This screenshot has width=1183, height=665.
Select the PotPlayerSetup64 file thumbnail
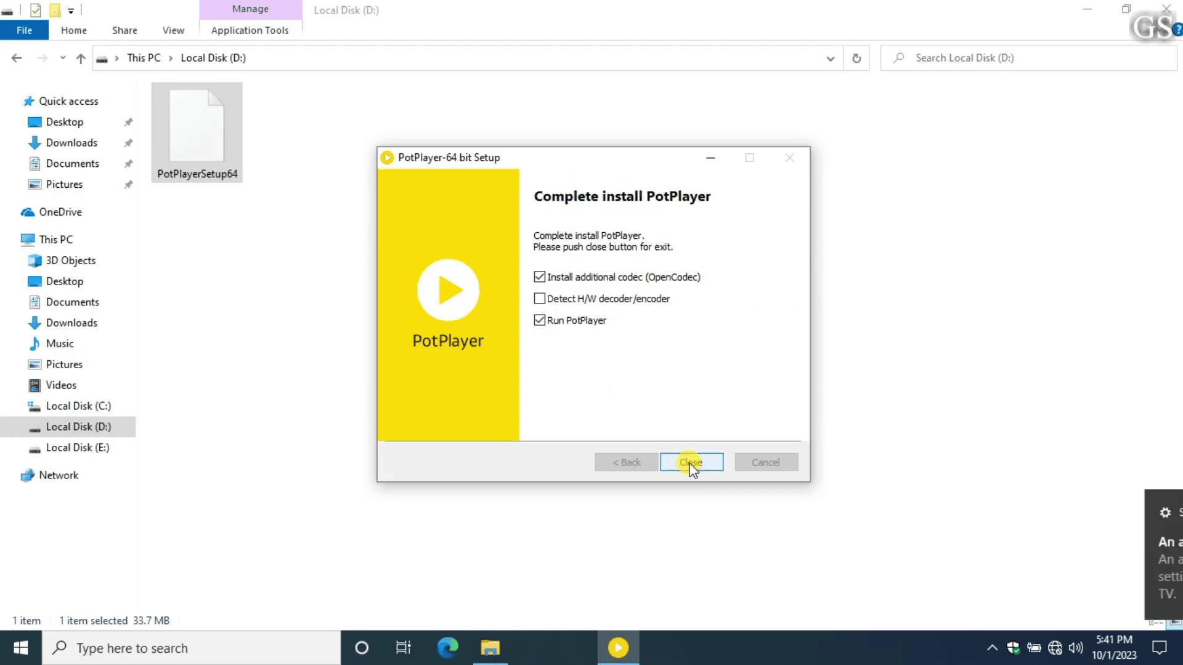tap(197, 132)
